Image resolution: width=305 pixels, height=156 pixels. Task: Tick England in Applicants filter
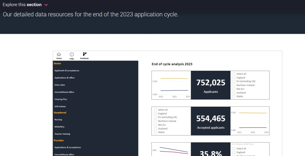tap(234, 77)
